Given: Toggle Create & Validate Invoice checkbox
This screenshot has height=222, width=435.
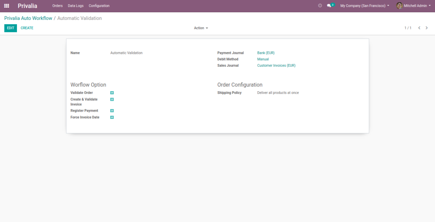Looking at the screenshot, I should tap(112, 99).
